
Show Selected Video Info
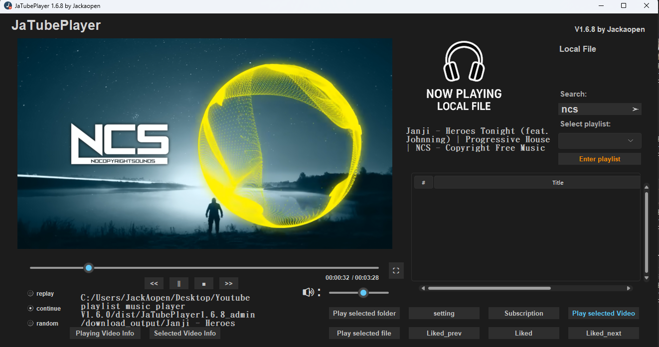coord(185,333)
